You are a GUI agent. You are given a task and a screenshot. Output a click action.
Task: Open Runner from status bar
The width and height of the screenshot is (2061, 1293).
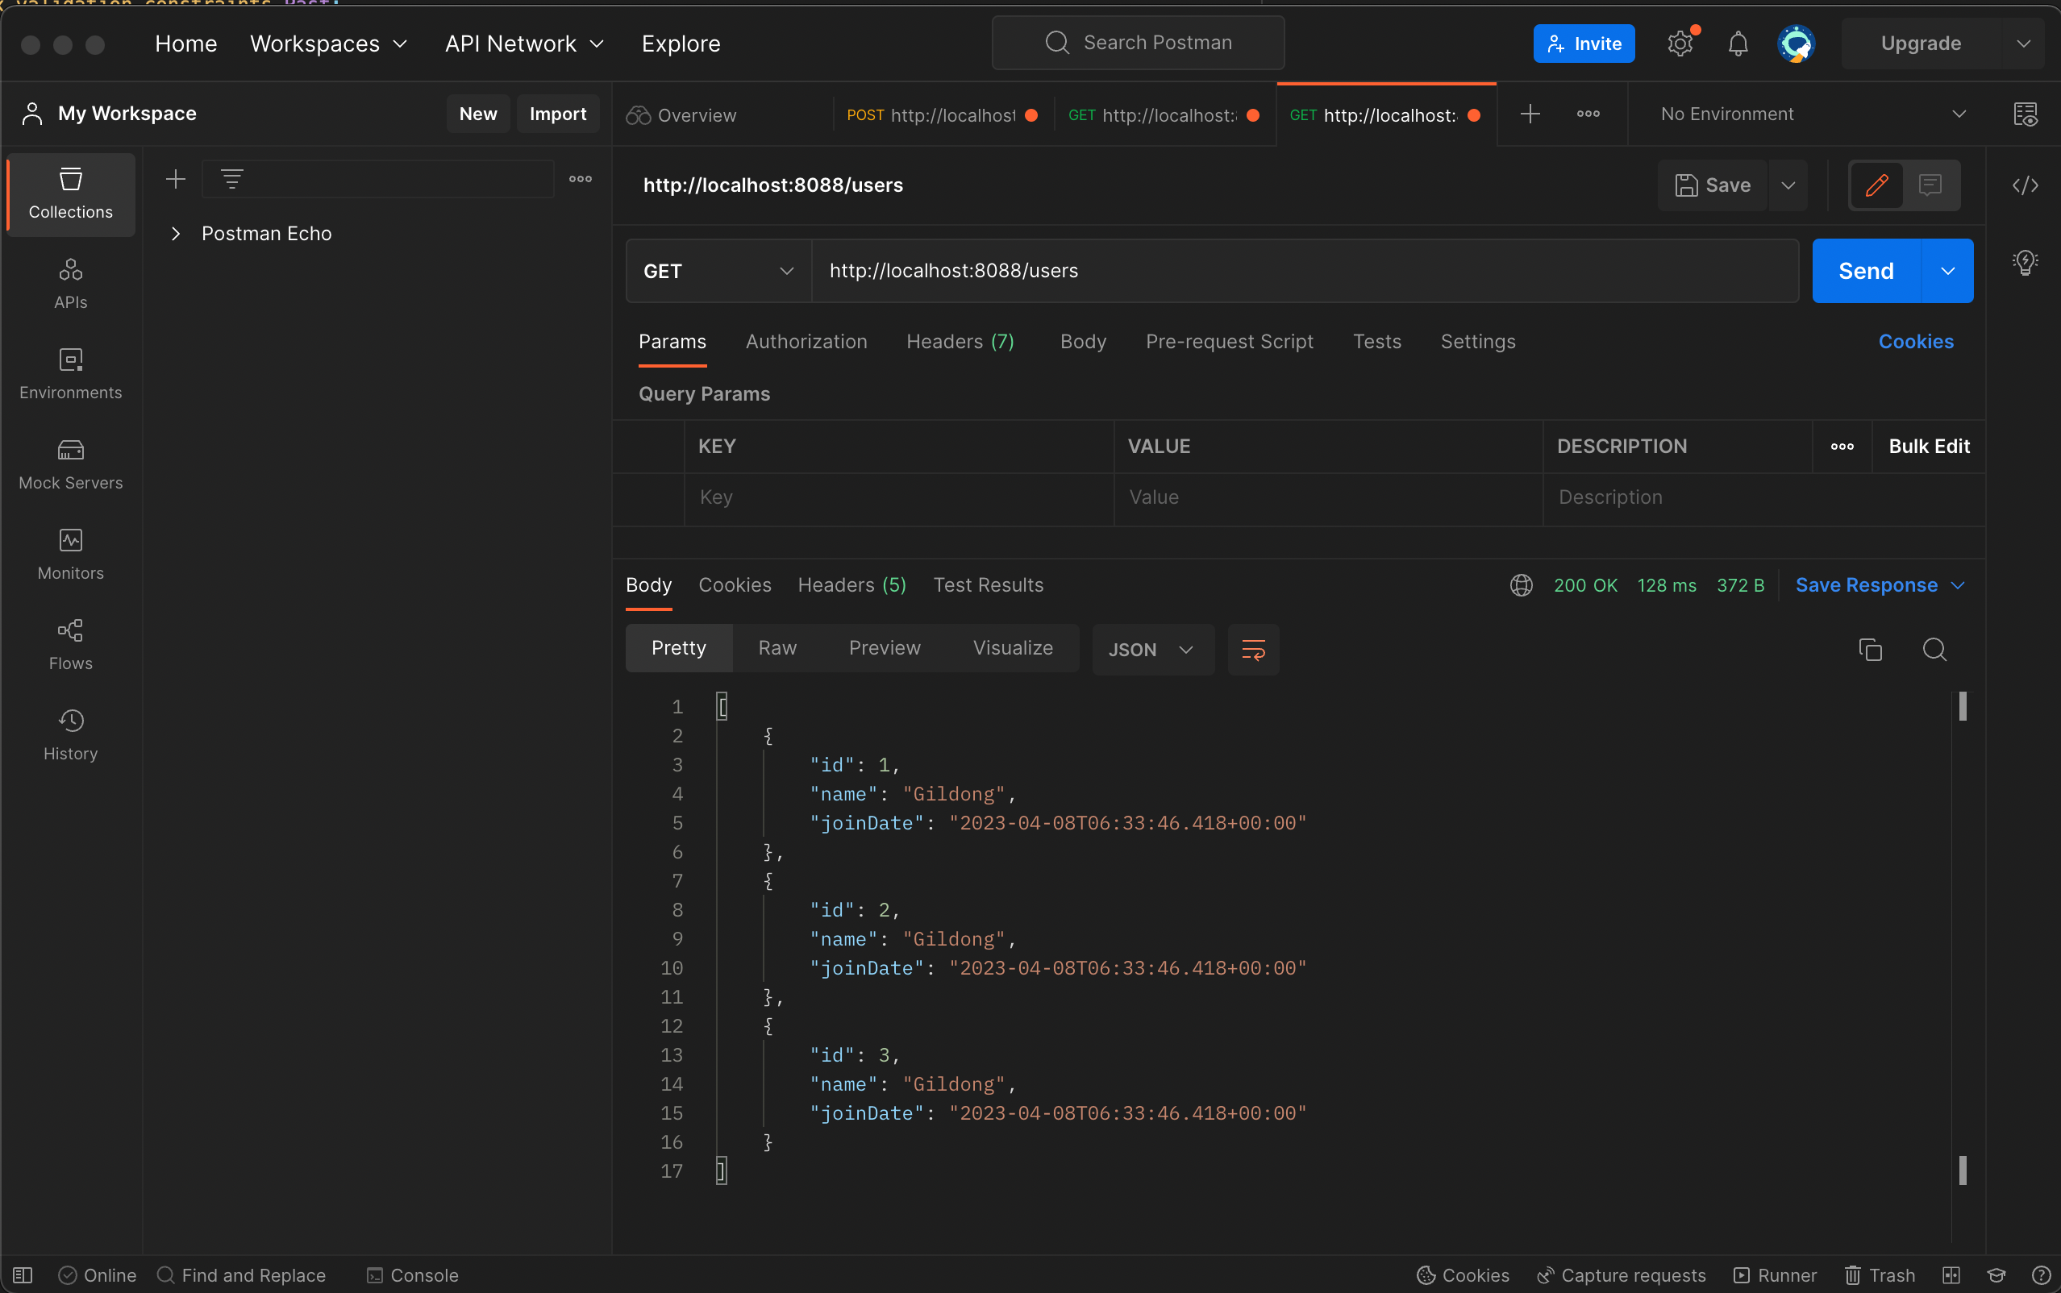[x=1776, y=1275]
